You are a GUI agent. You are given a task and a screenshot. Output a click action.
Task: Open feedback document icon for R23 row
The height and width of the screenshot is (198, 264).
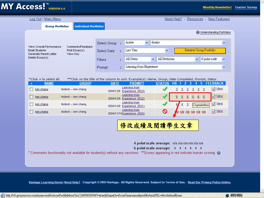(213, 89)
